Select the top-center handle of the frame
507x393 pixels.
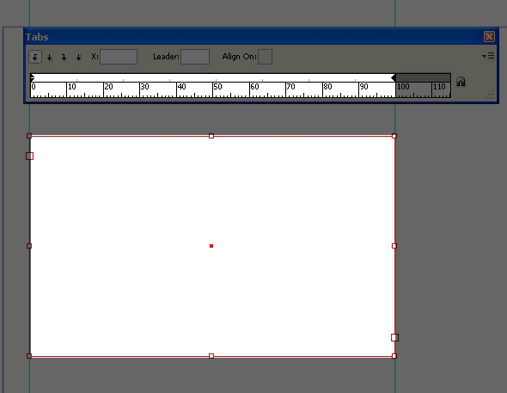tap(211, 136)
